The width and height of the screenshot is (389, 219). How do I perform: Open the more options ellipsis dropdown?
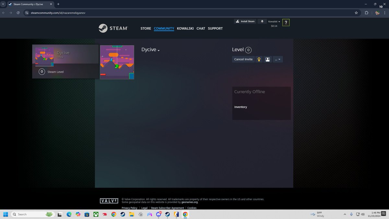(278, 59)
